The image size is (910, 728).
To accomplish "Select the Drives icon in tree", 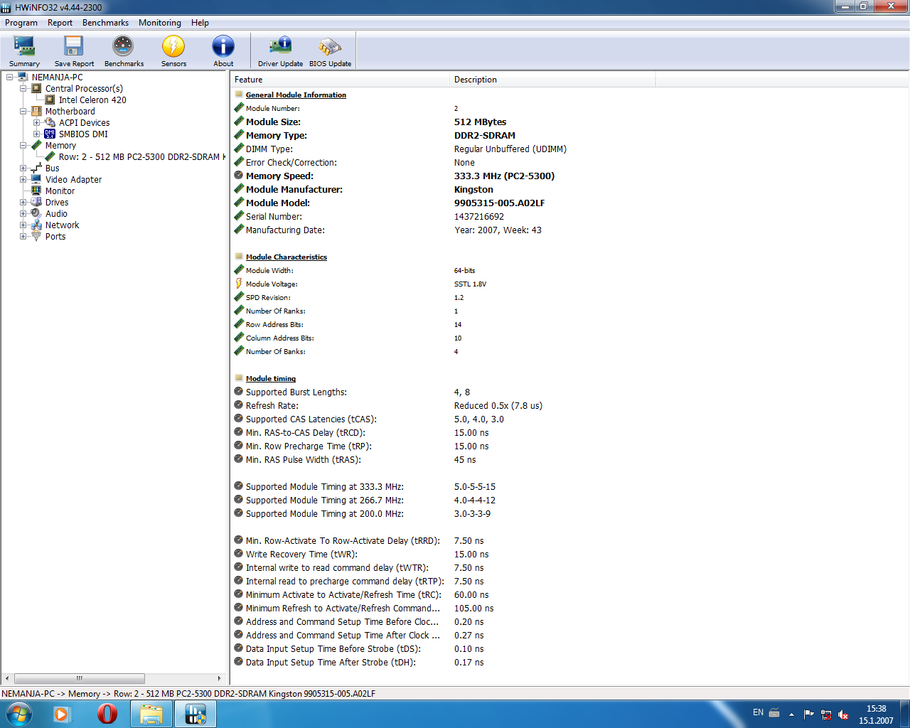I will coord(37,202).
